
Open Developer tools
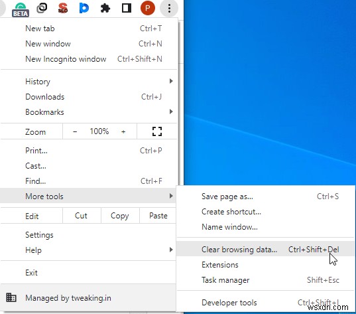(266, 303)
